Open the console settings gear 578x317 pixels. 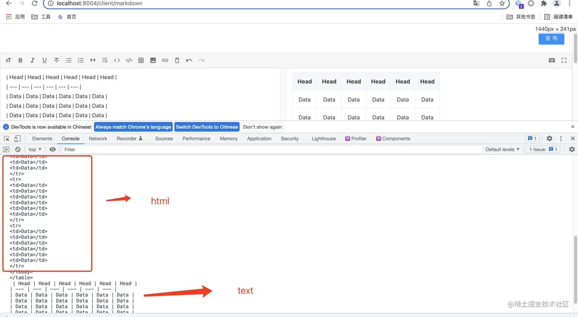coord(572,149)
